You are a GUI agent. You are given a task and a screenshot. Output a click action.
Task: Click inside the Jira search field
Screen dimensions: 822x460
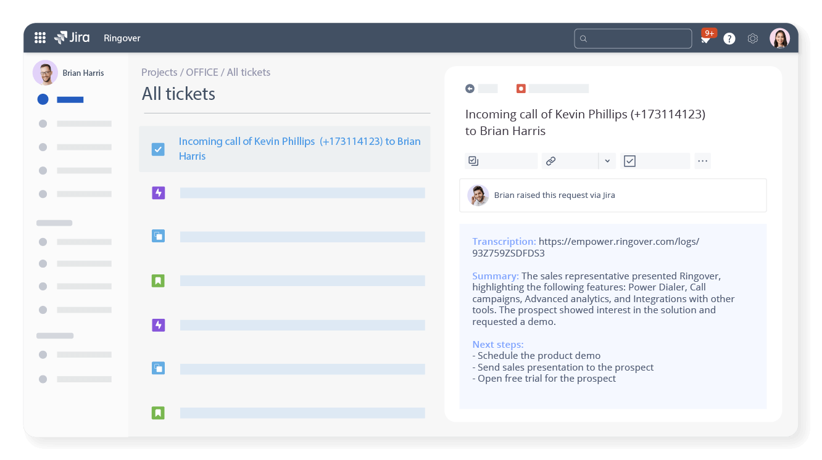pyautogui.click(x=633, y=38)
